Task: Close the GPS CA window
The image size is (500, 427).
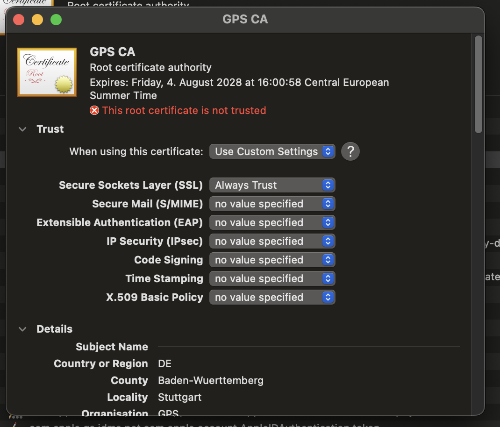Action: coord(19,20)
